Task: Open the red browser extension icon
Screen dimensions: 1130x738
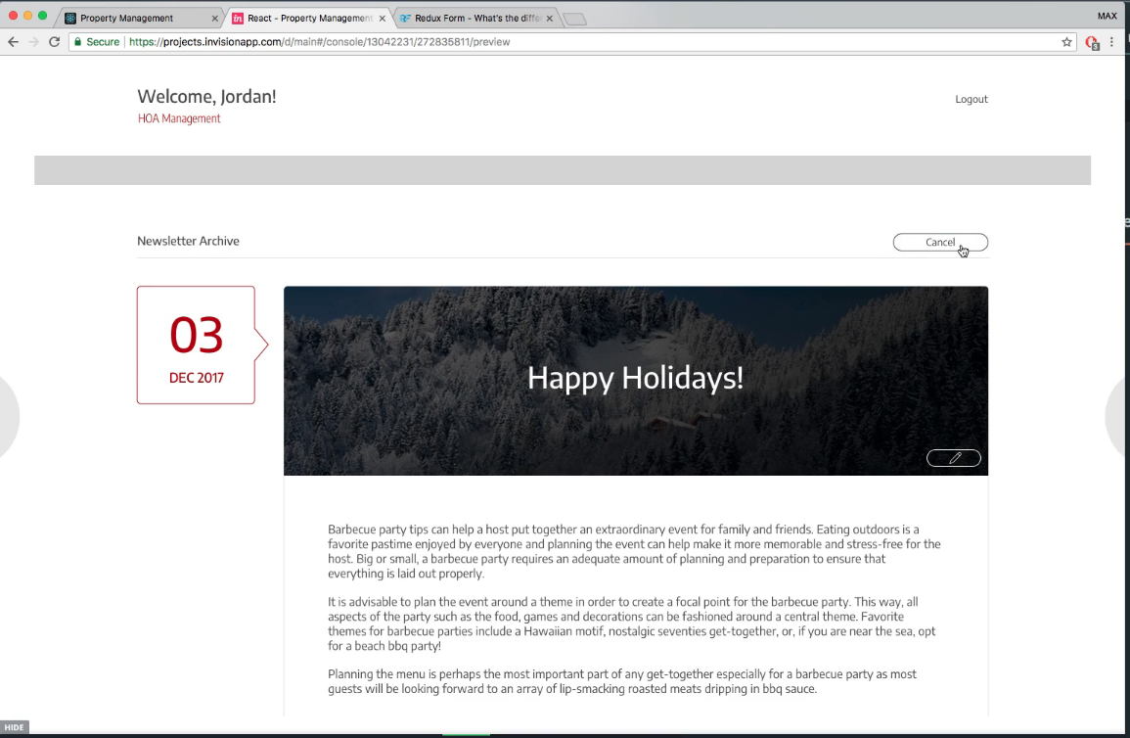Action: pos(1092,42)
